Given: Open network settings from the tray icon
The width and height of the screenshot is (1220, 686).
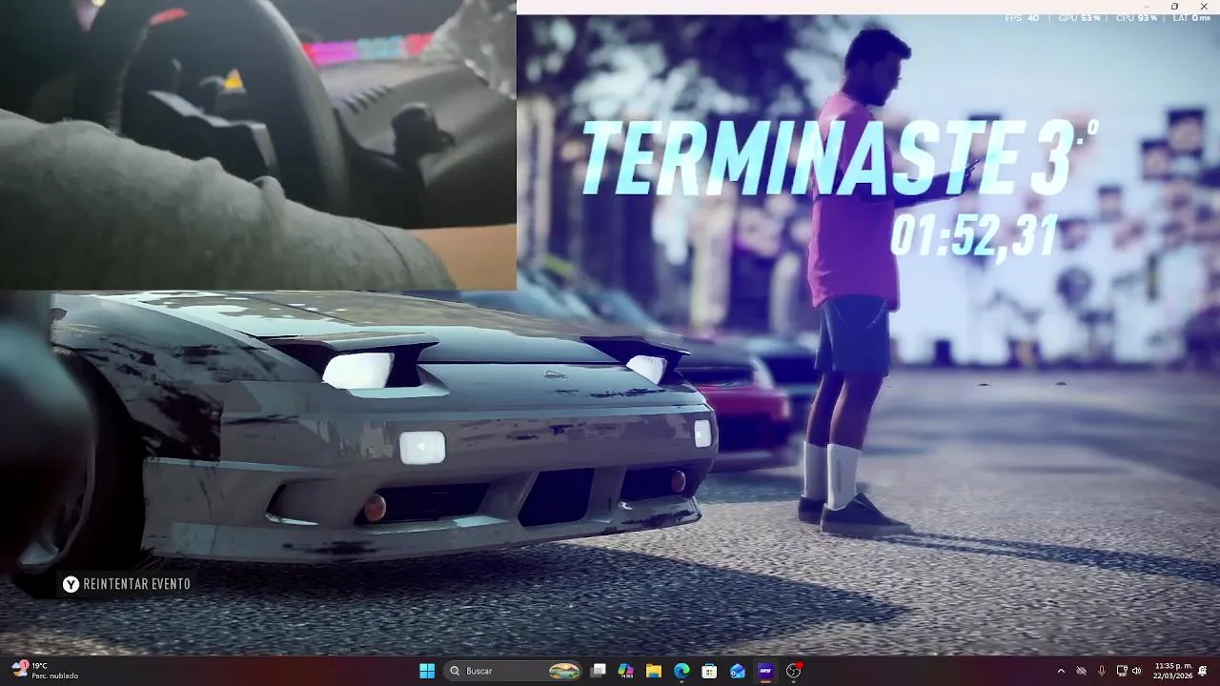Looking at the screenshot, I should tap(1122, 671).
